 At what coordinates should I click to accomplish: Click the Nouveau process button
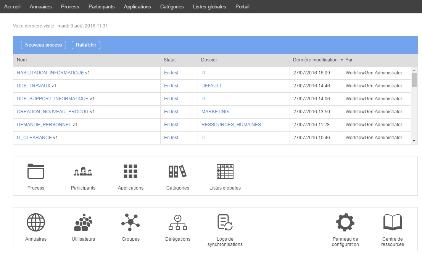tap(43, 45)
